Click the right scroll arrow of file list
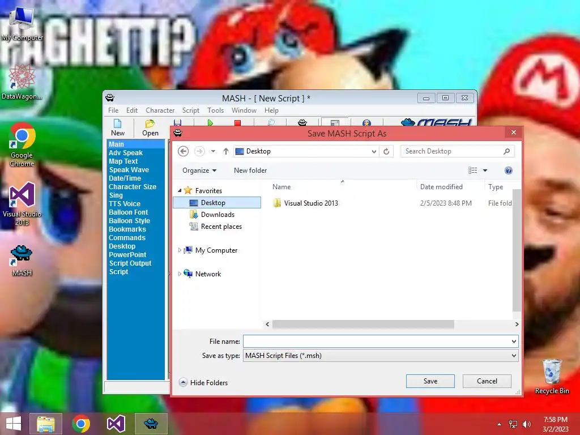The width and height of the screenshot is (580, 435). (x=517, y=325)
